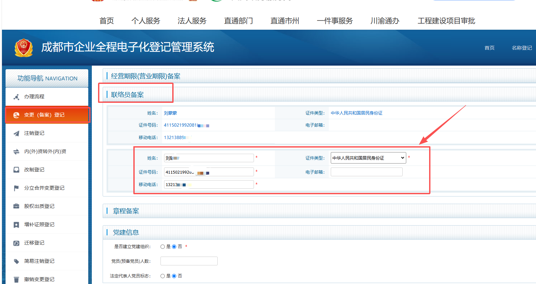Click the 电子邮箱 input field
This screenshot has width=536, height=284.
click(x=366, y=172)
